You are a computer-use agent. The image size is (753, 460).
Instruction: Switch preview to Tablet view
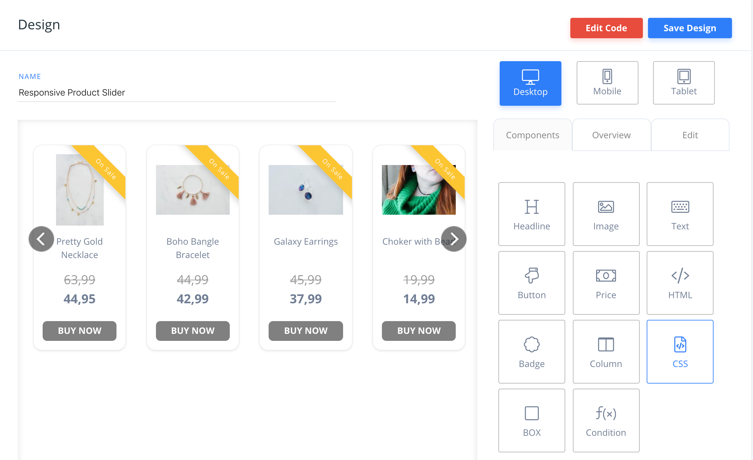point(684,83)
